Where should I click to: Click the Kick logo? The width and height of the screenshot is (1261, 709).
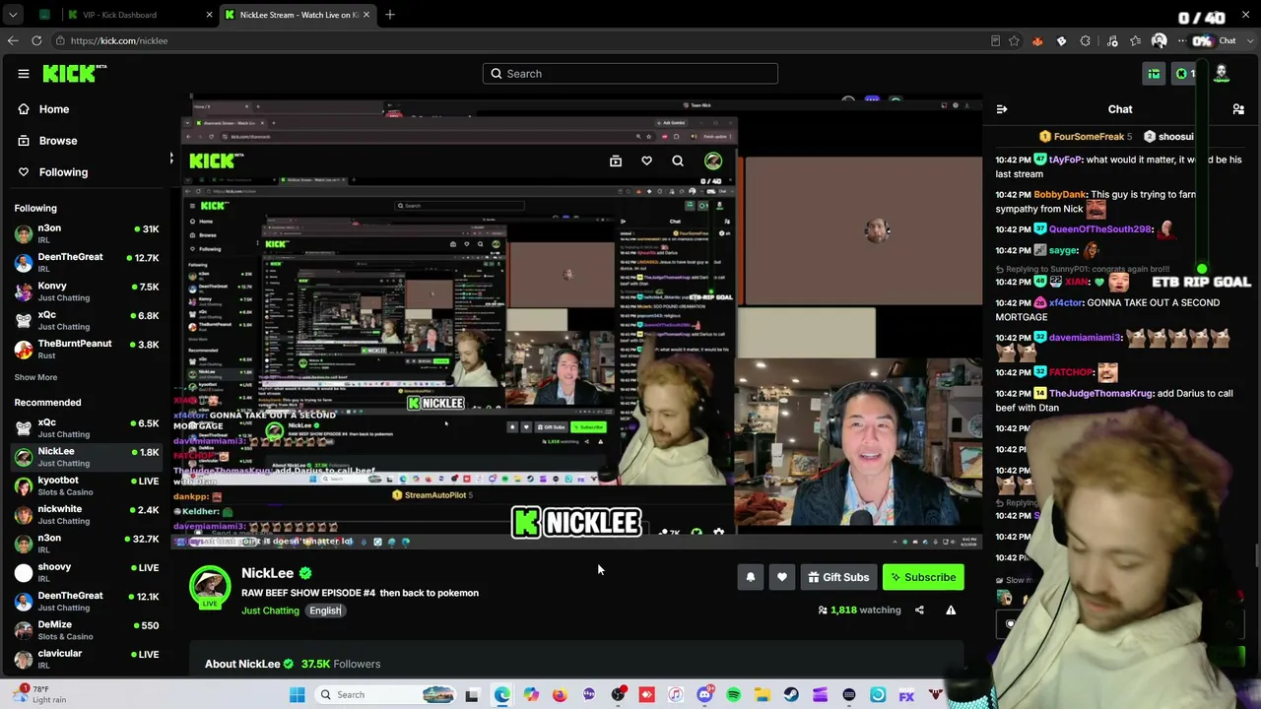(75, 74)
